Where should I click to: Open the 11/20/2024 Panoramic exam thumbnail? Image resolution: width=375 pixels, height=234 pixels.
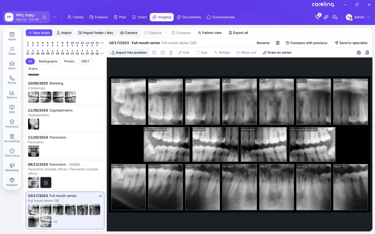coord(33,151)
